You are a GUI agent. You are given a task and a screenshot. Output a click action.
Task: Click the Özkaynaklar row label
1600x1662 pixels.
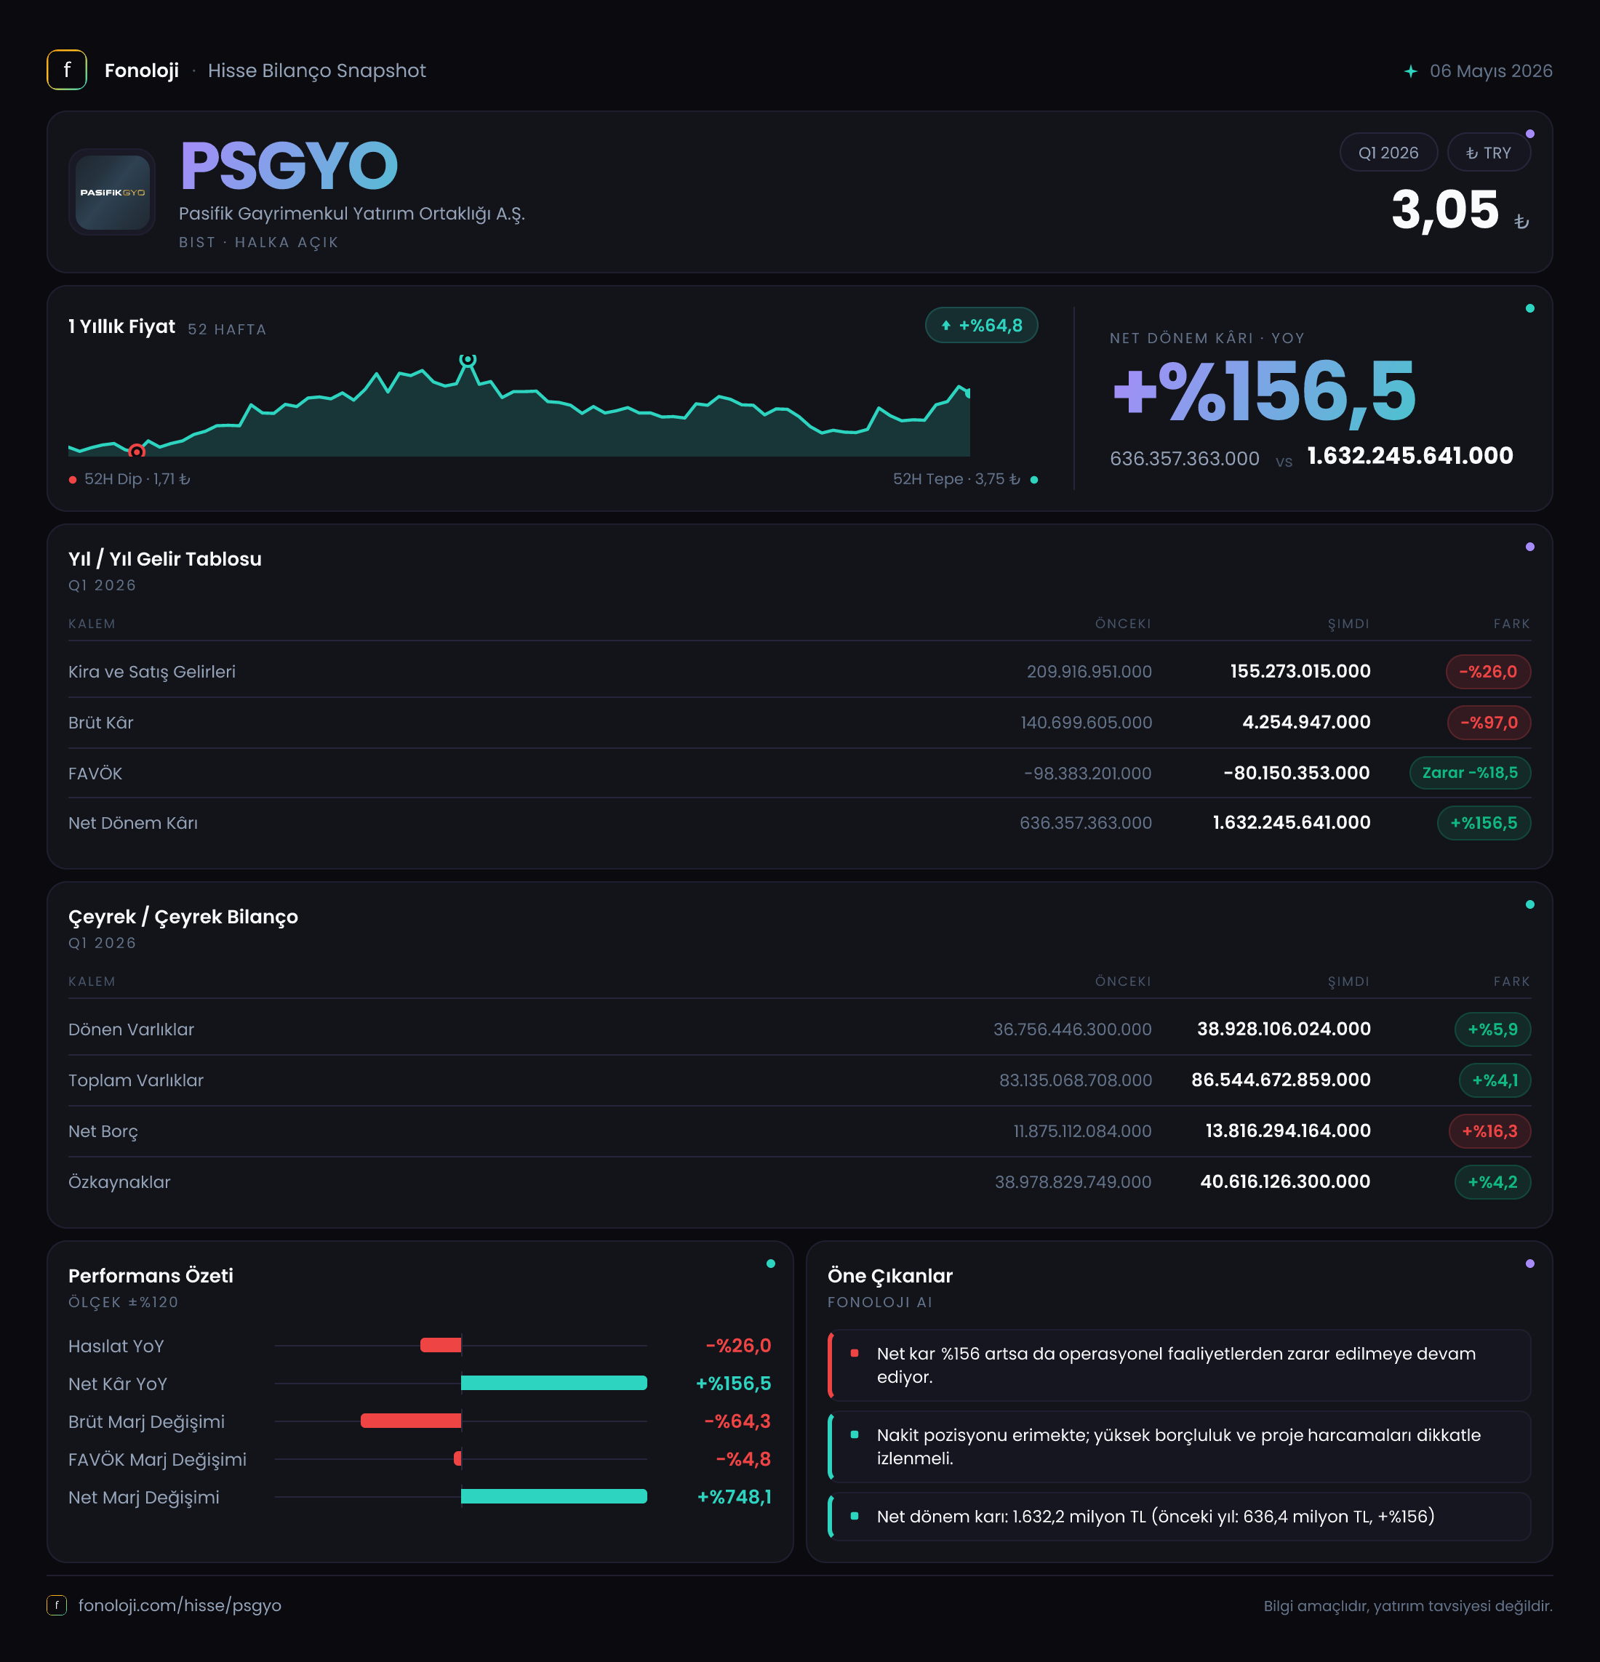click(119, 1182)
